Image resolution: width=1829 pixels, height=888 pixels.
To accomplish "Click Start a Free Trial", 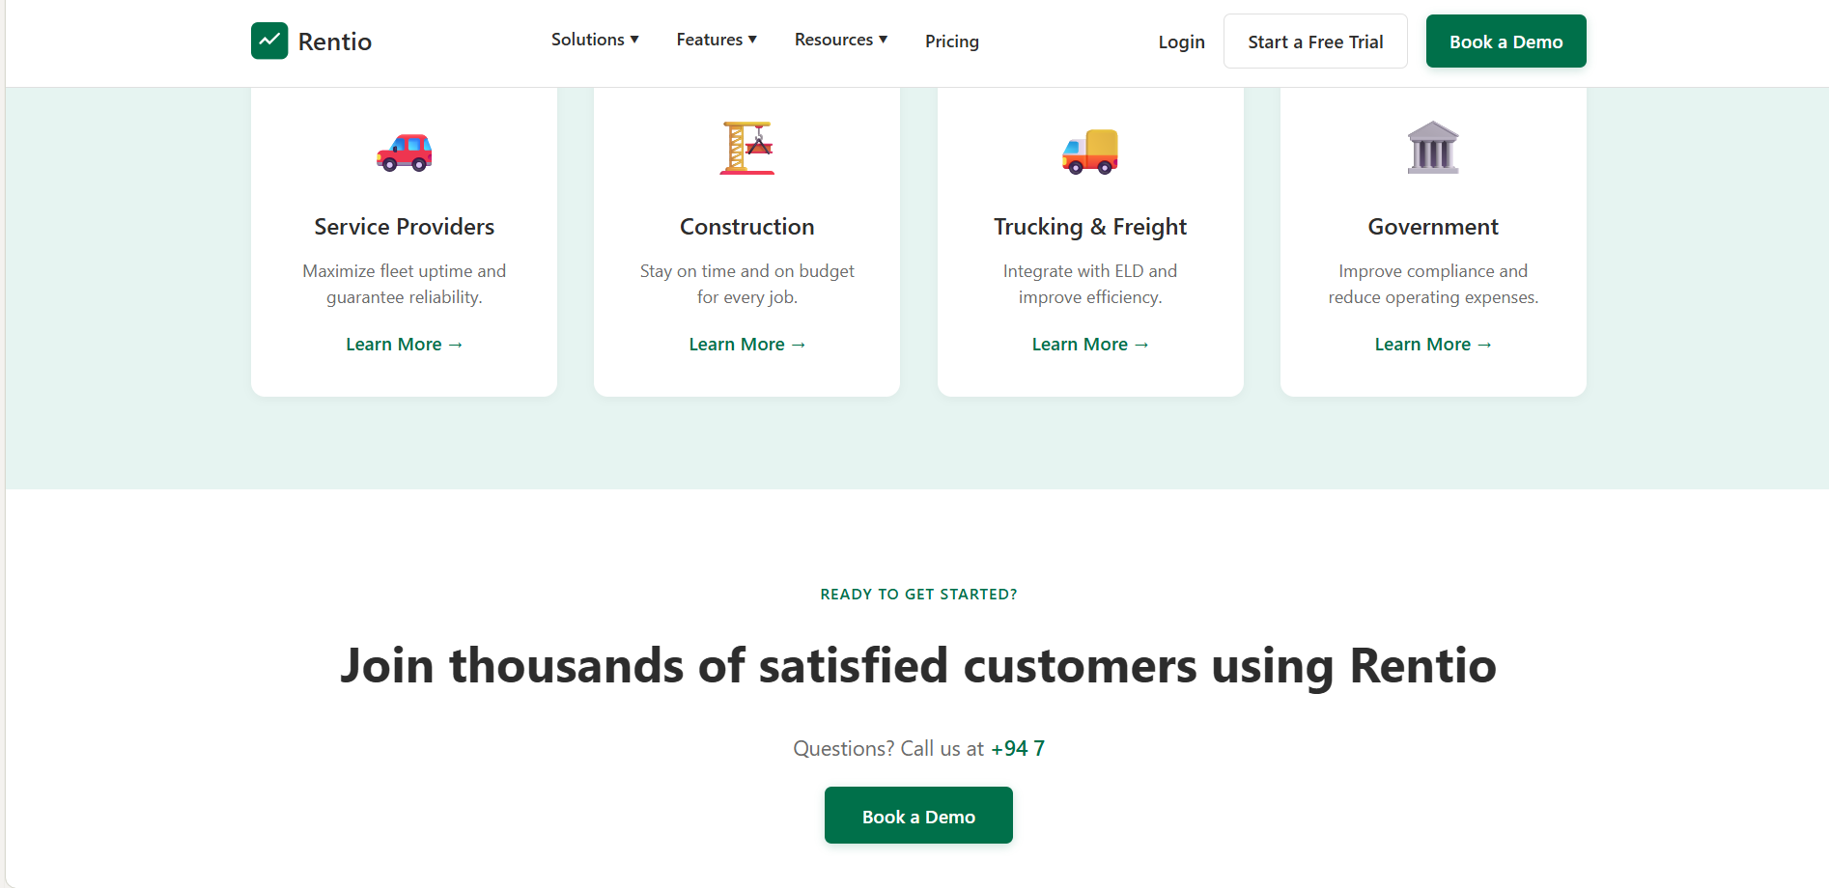I will (1314, 42).
